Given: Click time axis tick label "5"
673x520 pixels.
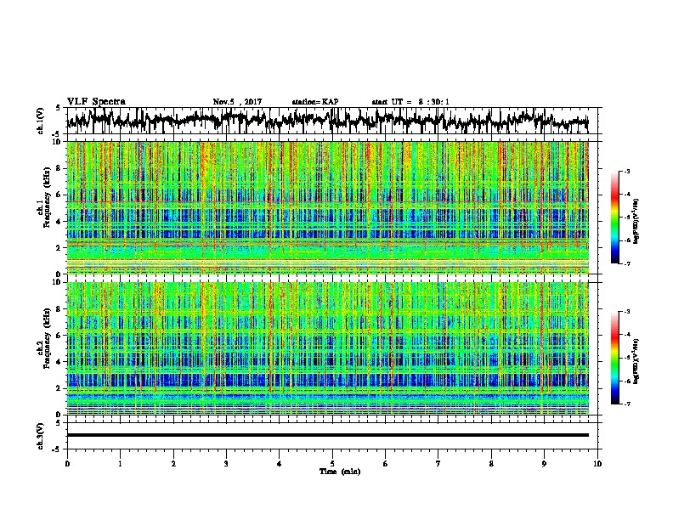Looking at the screenshot, I should pyautogui.click(x=332, y=464).
